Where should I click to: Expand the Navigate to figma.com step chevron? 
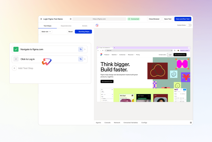coord(85,50)
